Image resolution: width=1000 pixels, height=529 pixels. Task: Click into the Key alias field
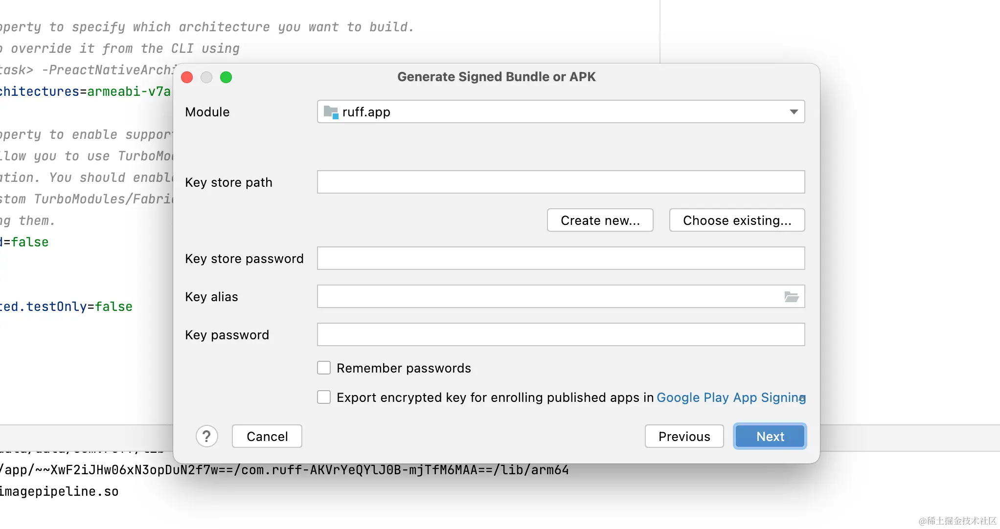[549, 296]
